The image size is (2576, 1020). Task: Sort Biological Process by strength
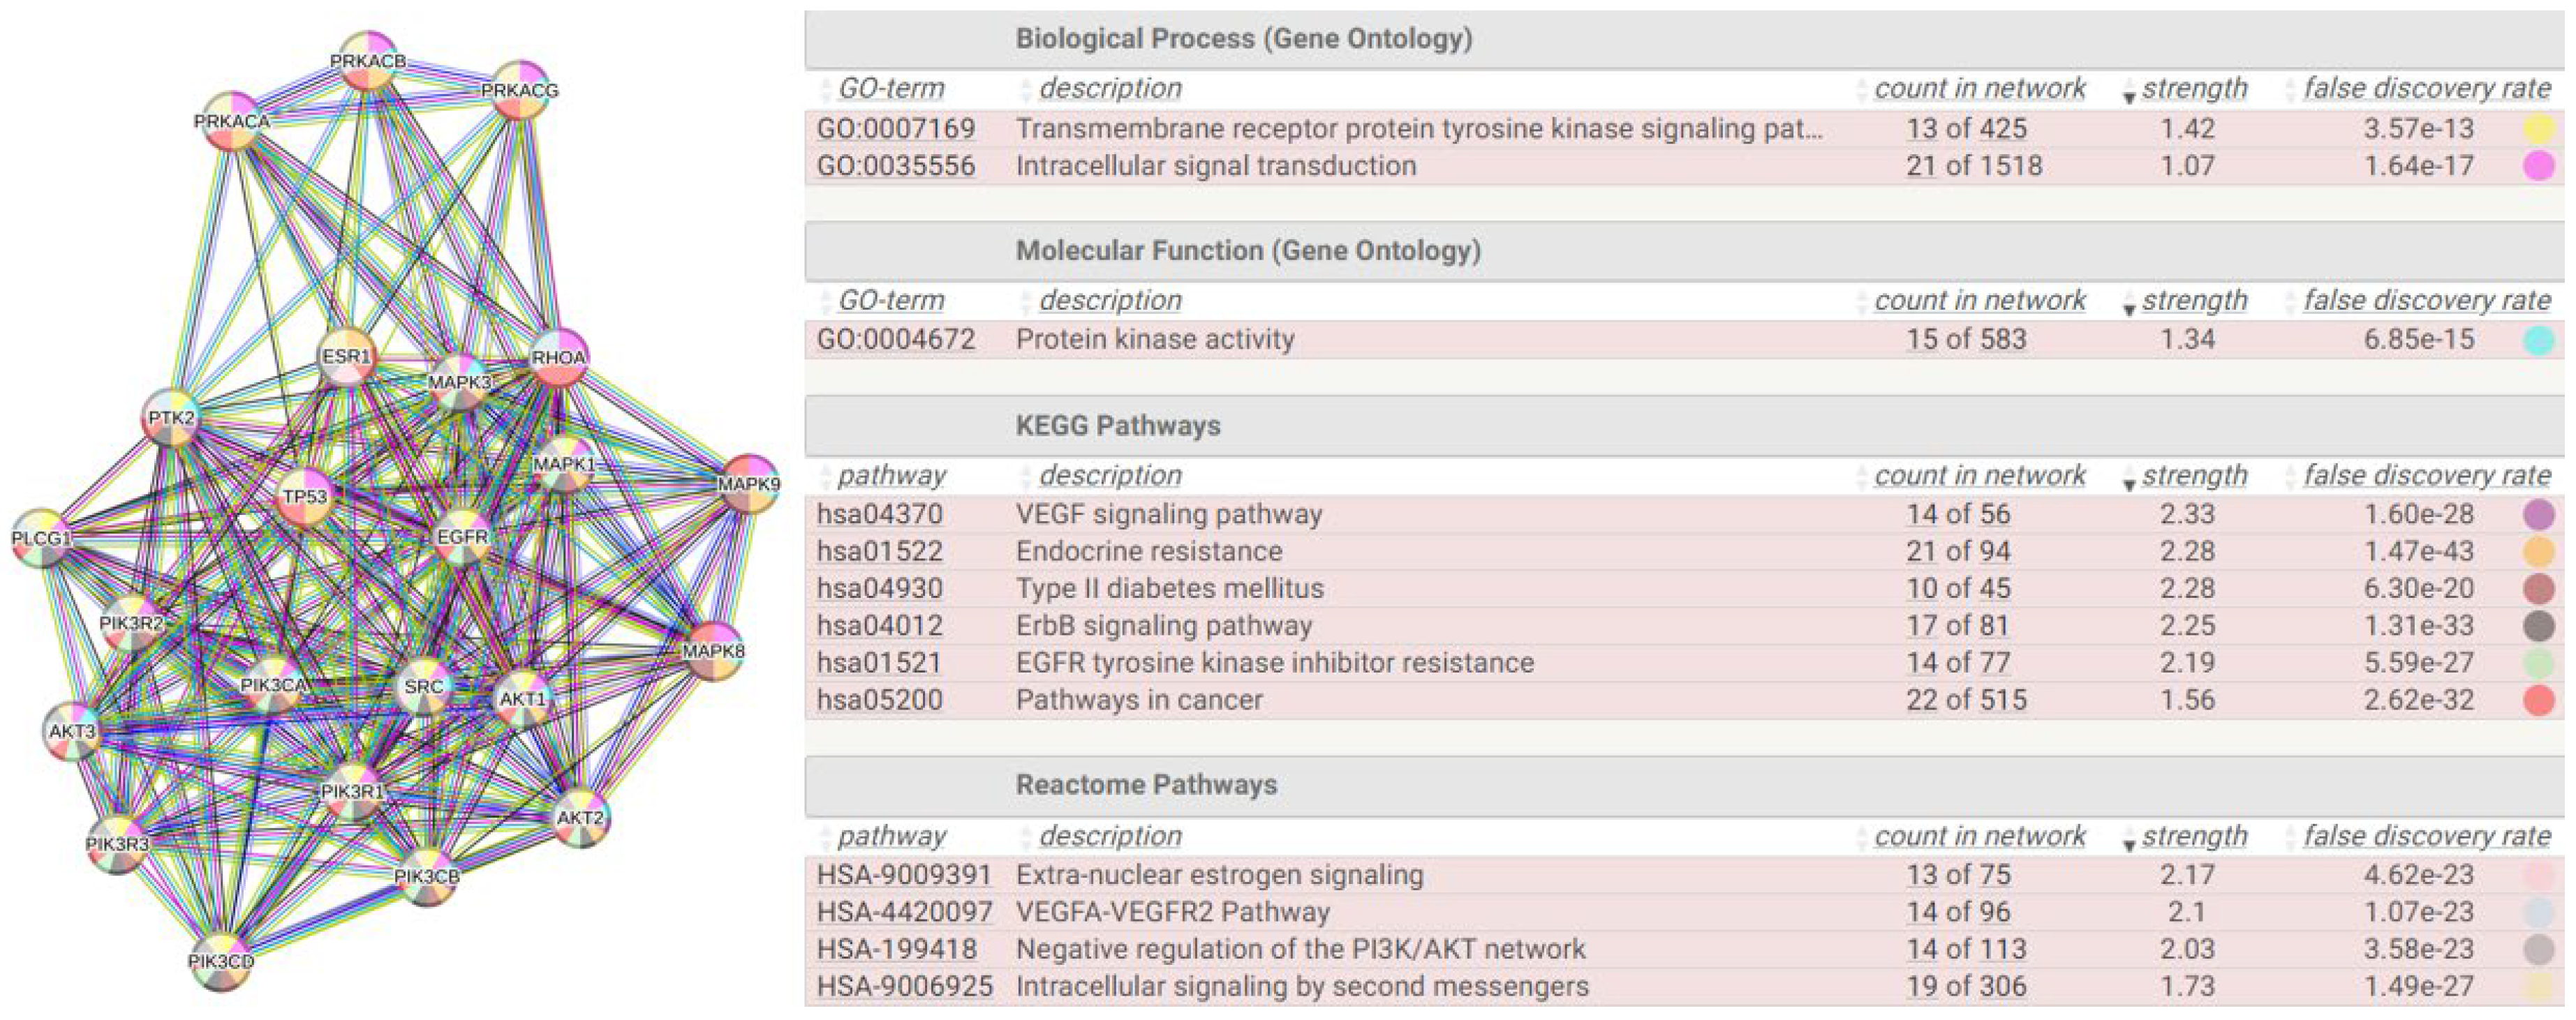(2194, 89)
